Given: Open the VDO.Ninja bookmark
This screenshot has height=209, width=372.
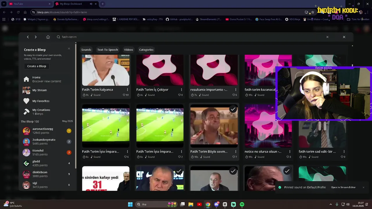Looking at the screenshot, I should click(292, 19).
